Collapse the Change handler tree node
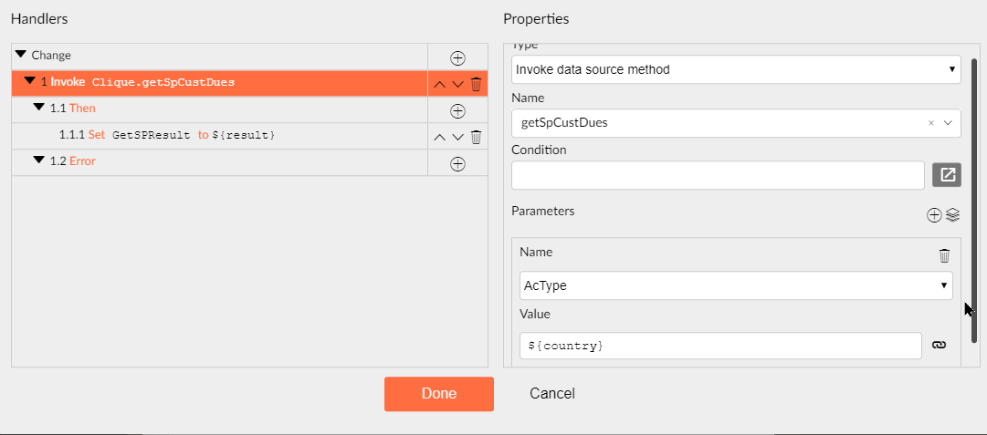The image size is (987, 435). point(21,55)
